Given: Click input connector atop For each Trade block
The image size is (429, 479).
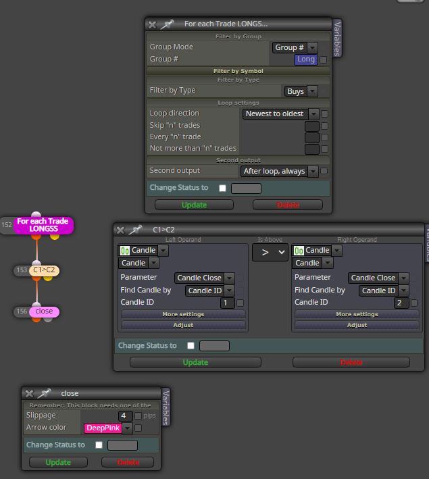Looking at the screenshot, I should coord(36,214).
